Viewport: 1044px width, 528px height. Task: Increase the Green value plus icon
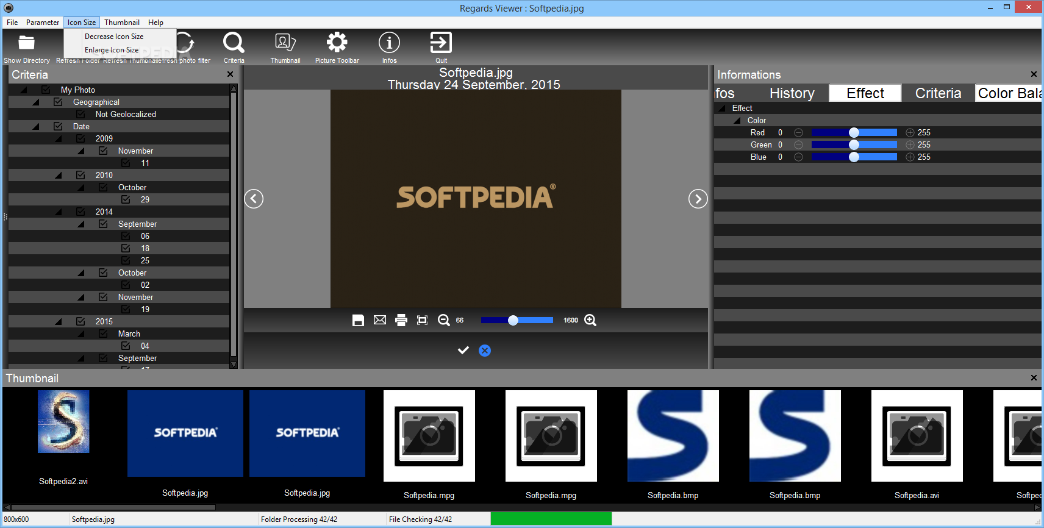click(x=910, y=144)
